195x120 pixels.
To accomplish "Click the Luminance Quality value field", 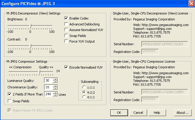I will (x=48, y=80).
